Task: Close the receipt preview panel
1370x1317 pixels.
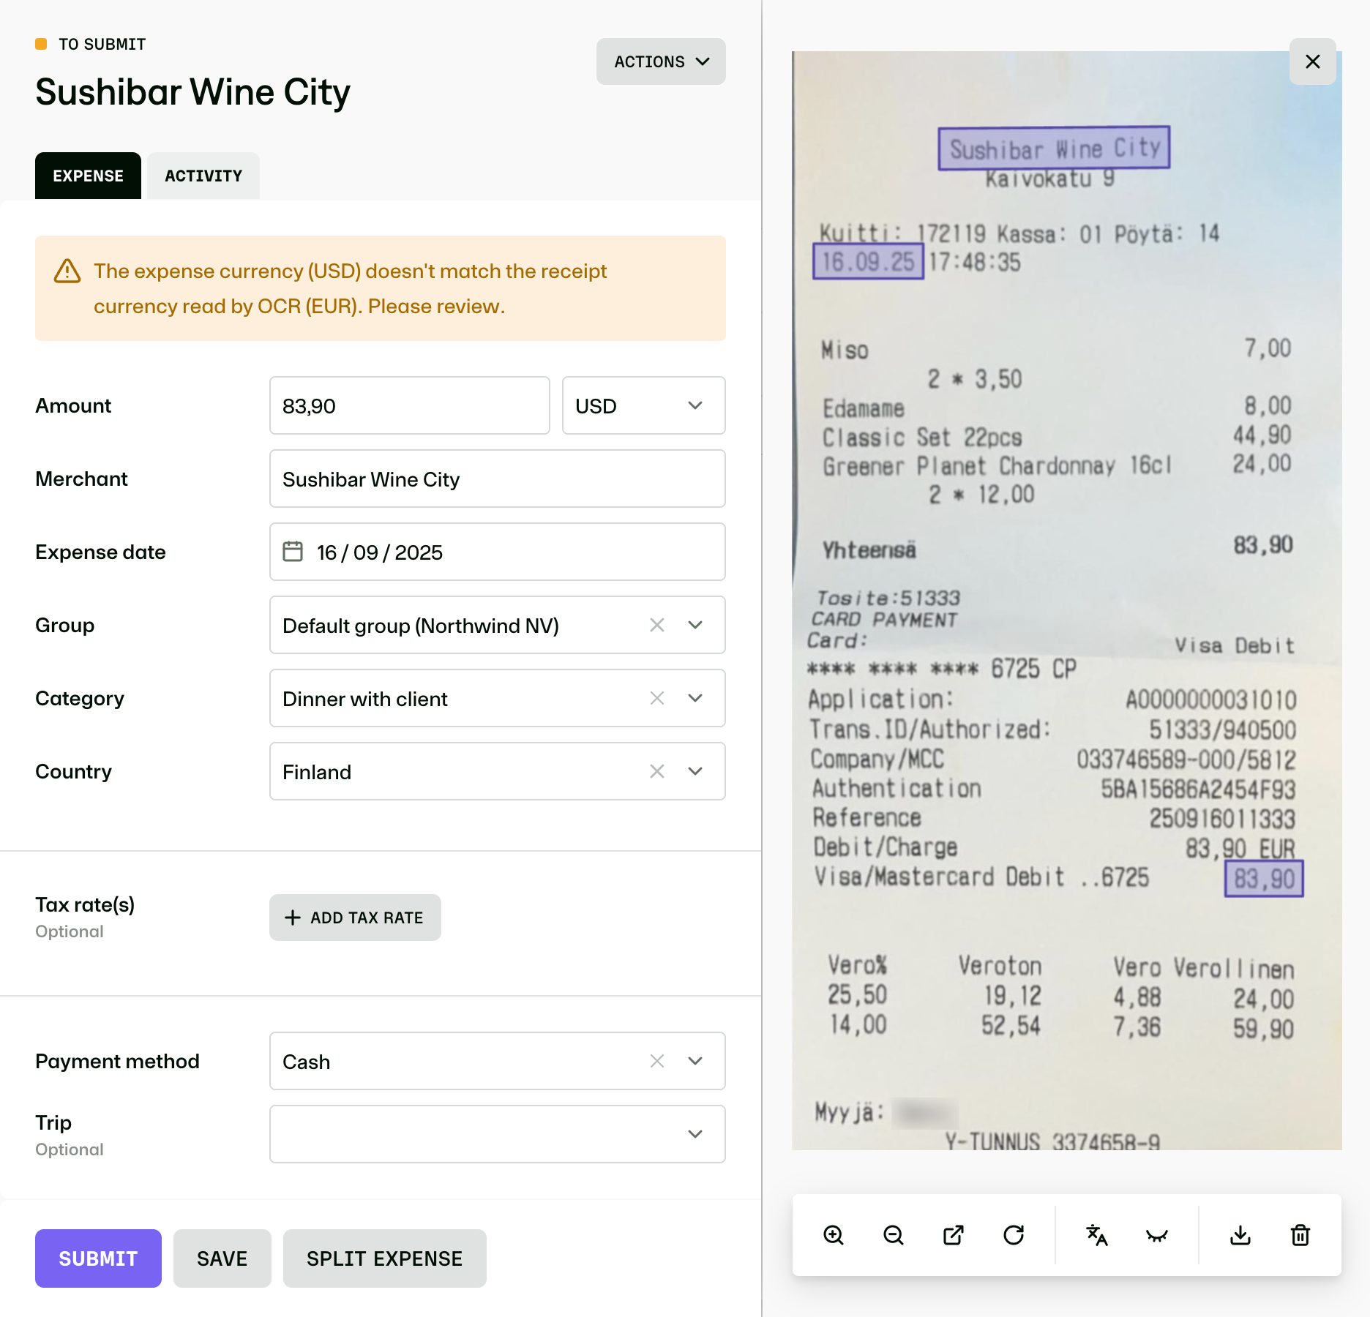Action: 1313,61
